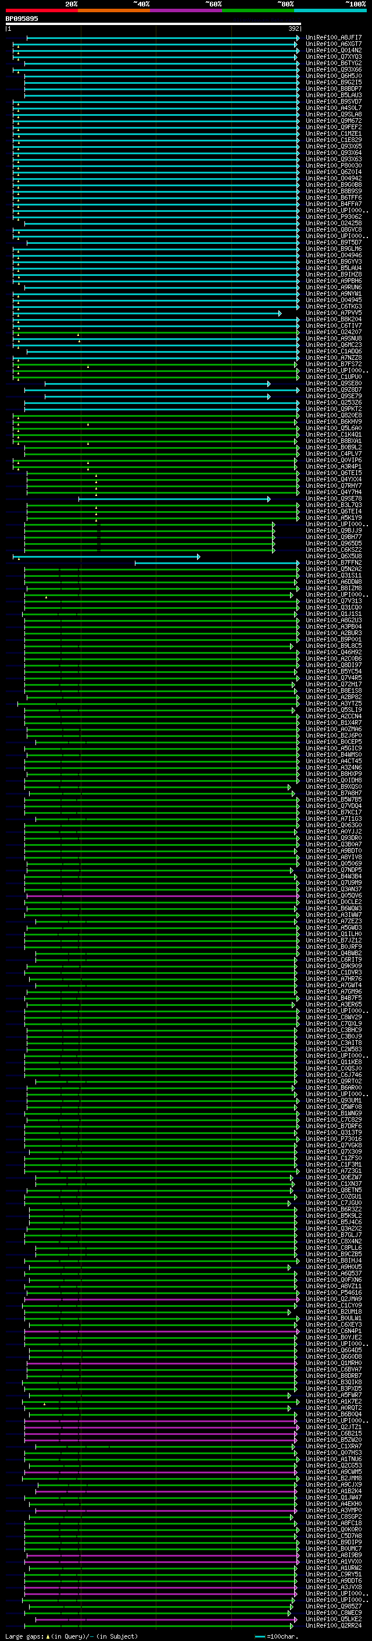This screenshot has width=372, height=1641.
Task: Select UniRef100_B4FFA7 hit
Action: [334, 204]
